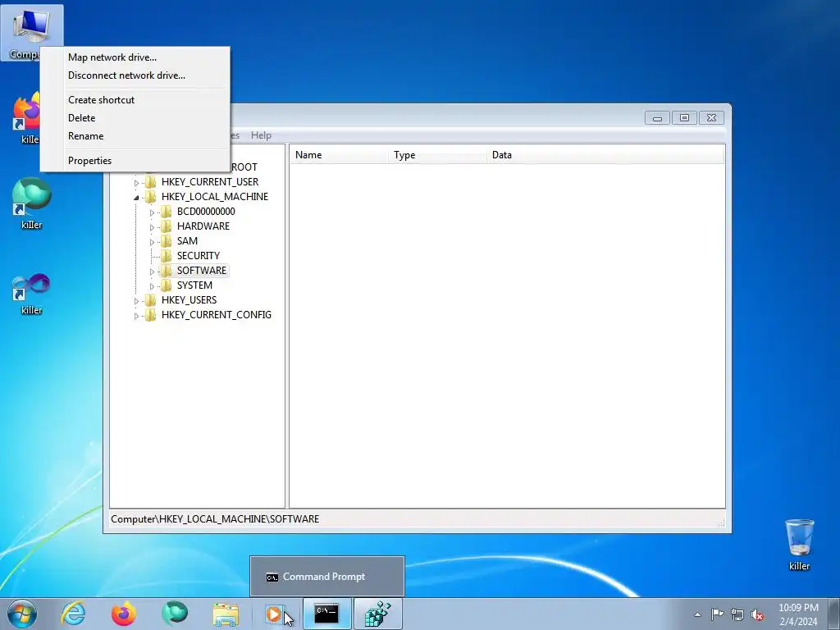
Task: Open the clock showing 10:09 PM
Action: (x=798, y=614)
